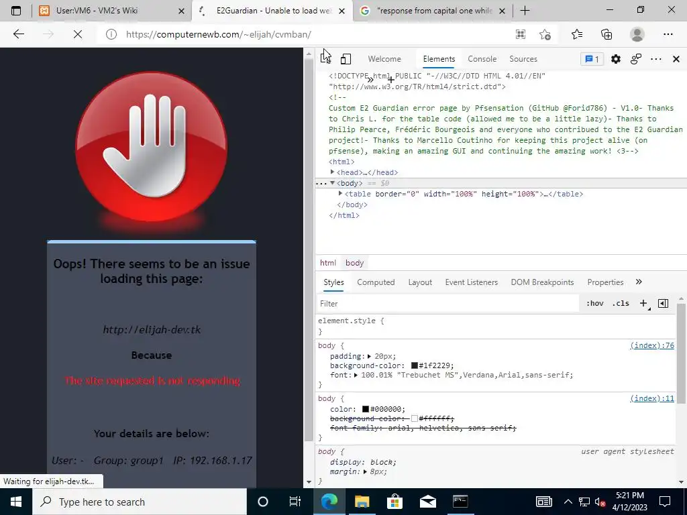The width and height of the screenshot is (687, 515).
Task: Close the Google search tab
Action: click(503, 11)
